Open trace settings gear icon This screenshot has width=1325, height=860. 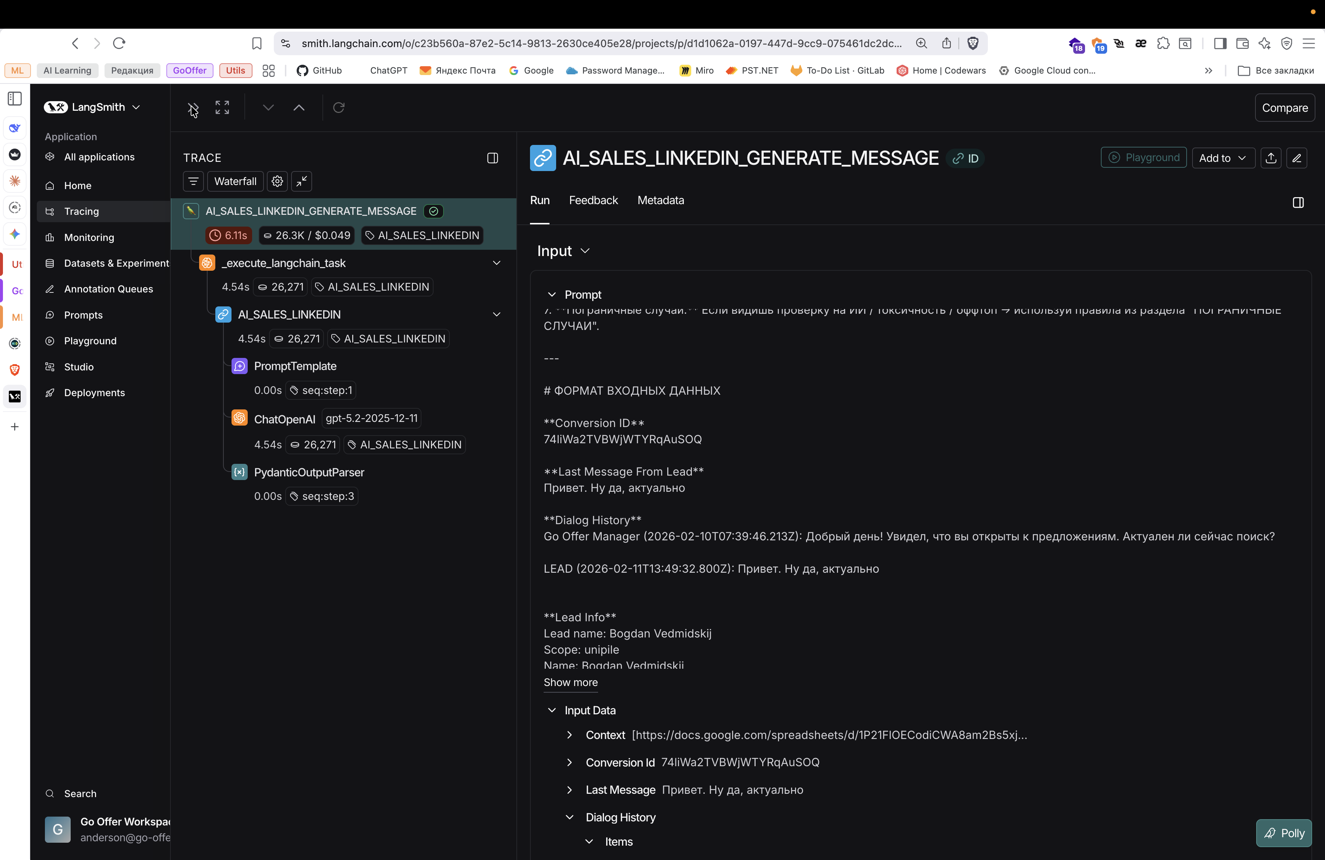coord(277,181)
